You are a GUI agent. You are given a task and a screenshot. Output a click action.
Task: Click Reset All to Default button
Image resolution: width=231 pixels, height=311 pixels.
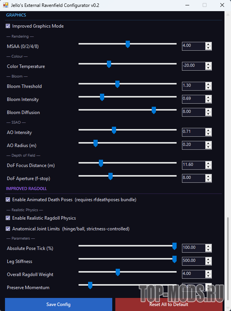(169, 304)
